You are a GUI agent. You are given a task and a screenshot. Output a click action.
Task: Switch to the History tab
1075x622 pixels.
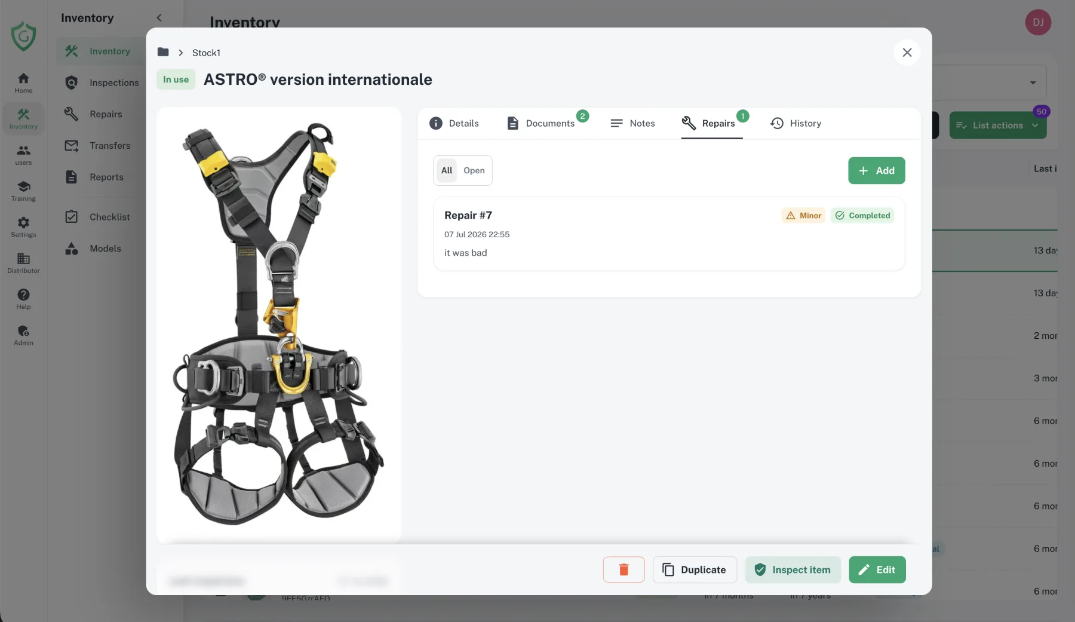point(795,123)
